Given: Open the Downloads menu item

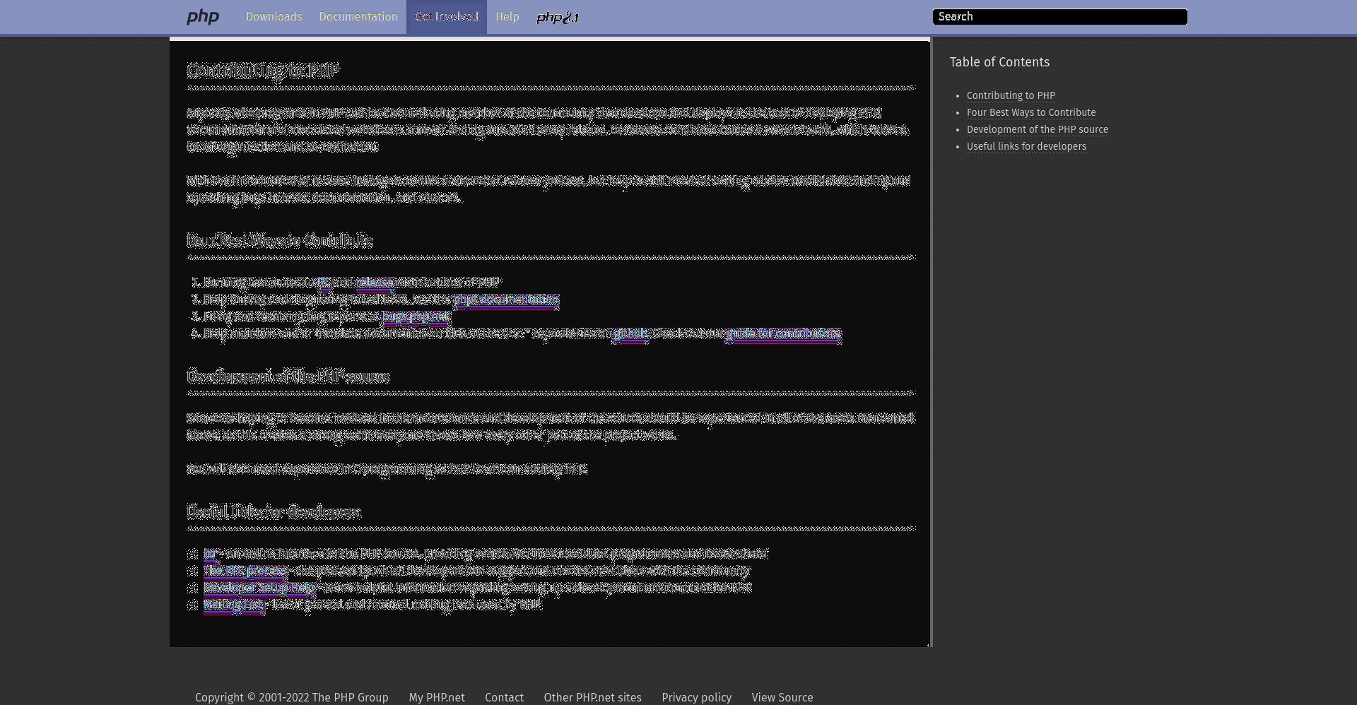Looking at the screenshot, I should coord(274,17).
